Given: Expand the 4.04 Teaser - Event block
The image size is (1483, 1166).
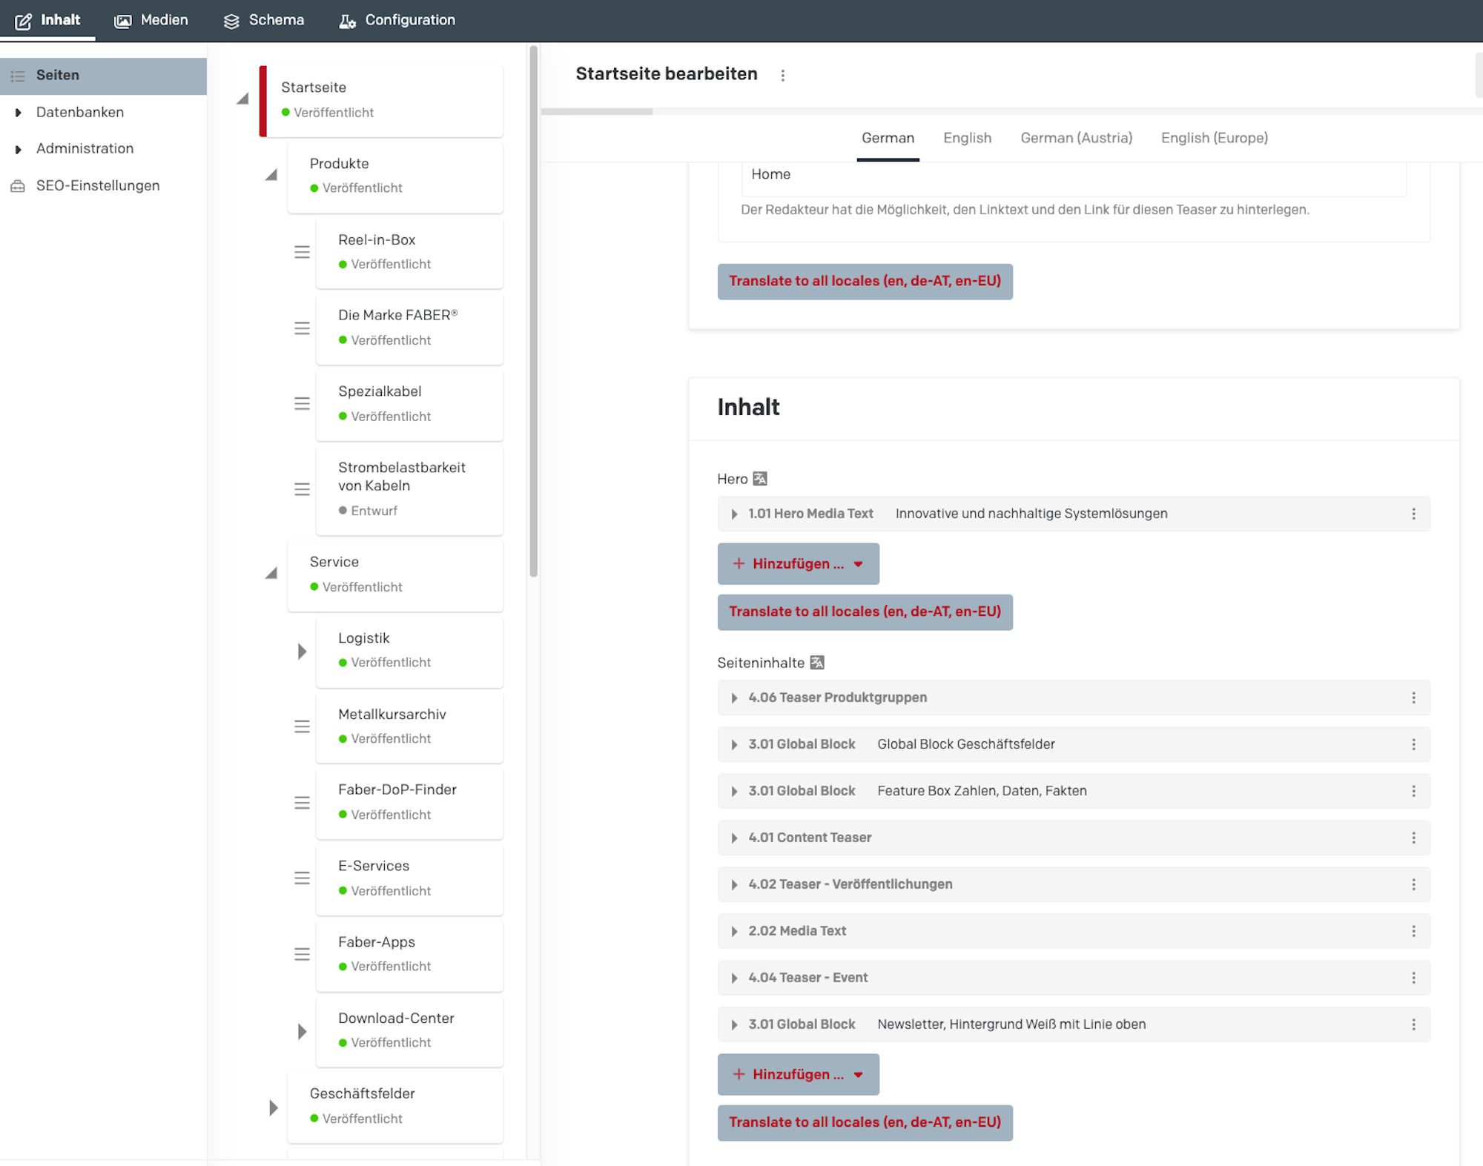Looking at the screenshot, I should click(734, 978).
